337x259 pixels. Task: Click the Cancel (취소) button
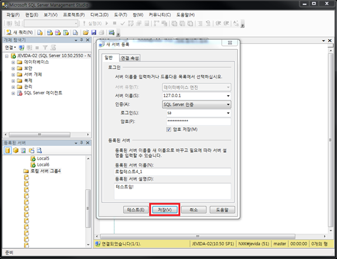(x=194, y=210)
